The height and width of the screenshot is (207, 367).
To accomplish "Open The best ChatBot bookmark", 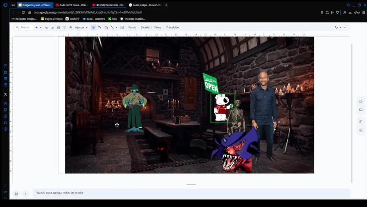I will 133,19.
